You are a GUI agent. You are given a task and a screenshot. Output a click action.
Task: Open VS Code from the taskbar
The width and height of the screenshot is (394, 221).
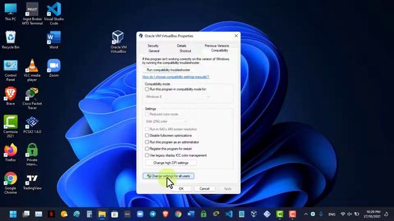pyautogui.click(x=229, y=214)
